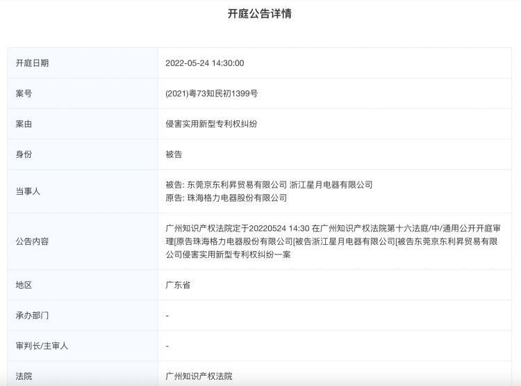Click the date value 2022-05-24 14:30:00
The image size is (521, 386).
[205, 63]
